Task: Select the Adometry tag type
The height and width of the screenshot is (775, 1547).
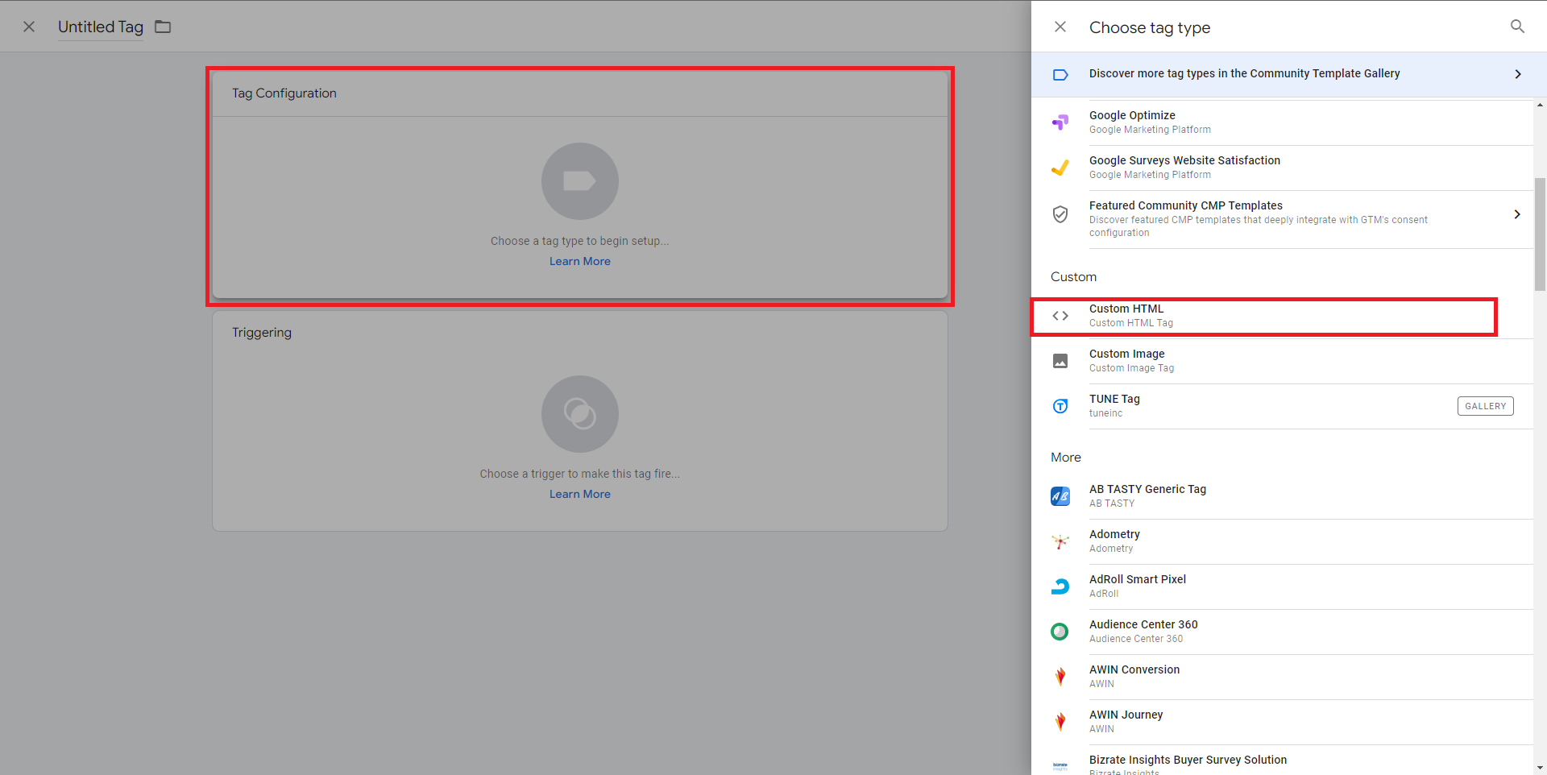Action: click(1282, 541)
